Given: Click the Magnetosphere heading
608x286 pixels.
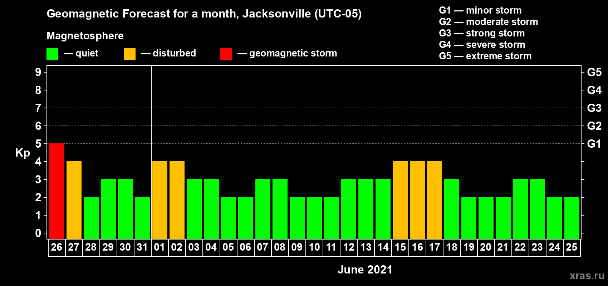Looking at the screenshot, I should [85, 36].
